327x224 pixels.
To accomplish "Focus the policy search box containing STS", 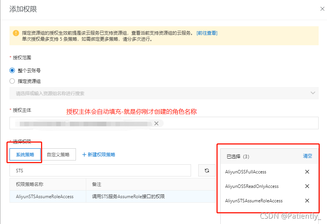I will click(x=100, y=170).
